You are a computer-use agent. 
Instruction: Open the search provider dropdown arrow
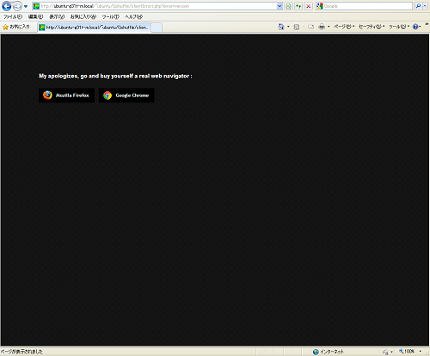pos(425,6)
